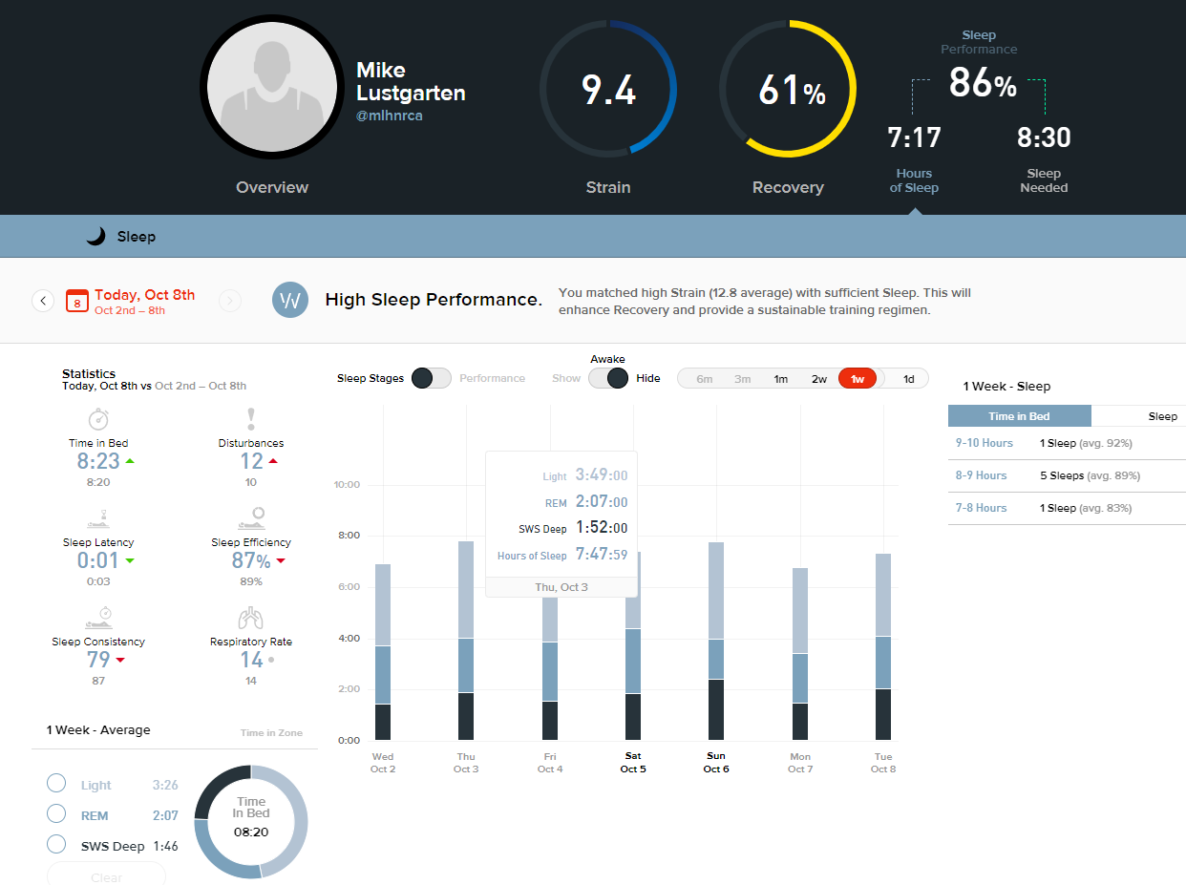This screenshot has height=885, width=1186.
Task: Click the WHOOP logo insight icon
Action: [290, 300]
